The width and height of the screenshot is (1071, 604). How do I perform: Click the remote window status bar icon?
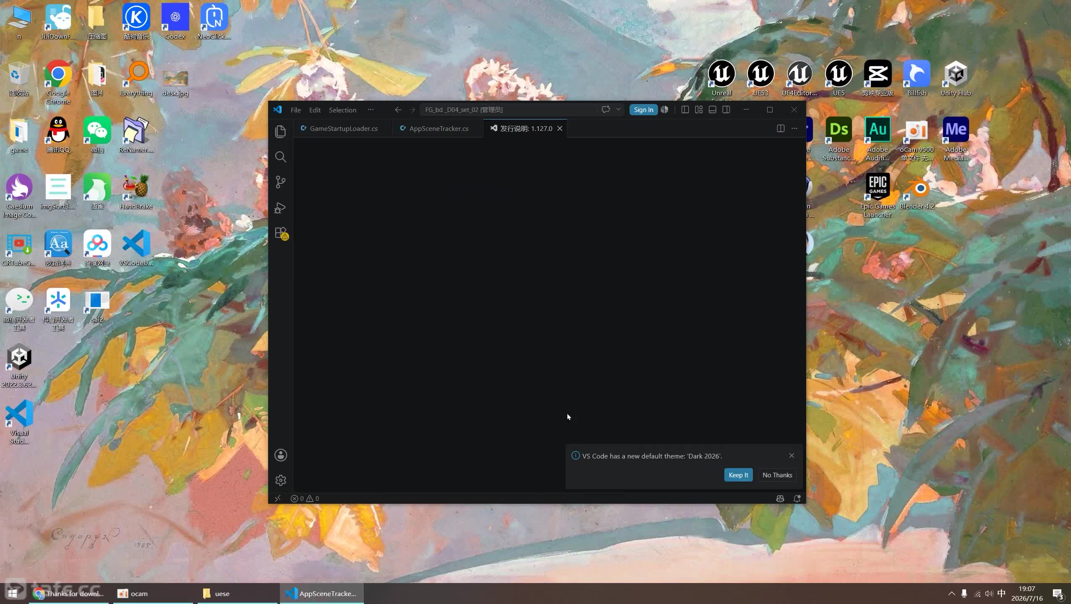(277, 498)
